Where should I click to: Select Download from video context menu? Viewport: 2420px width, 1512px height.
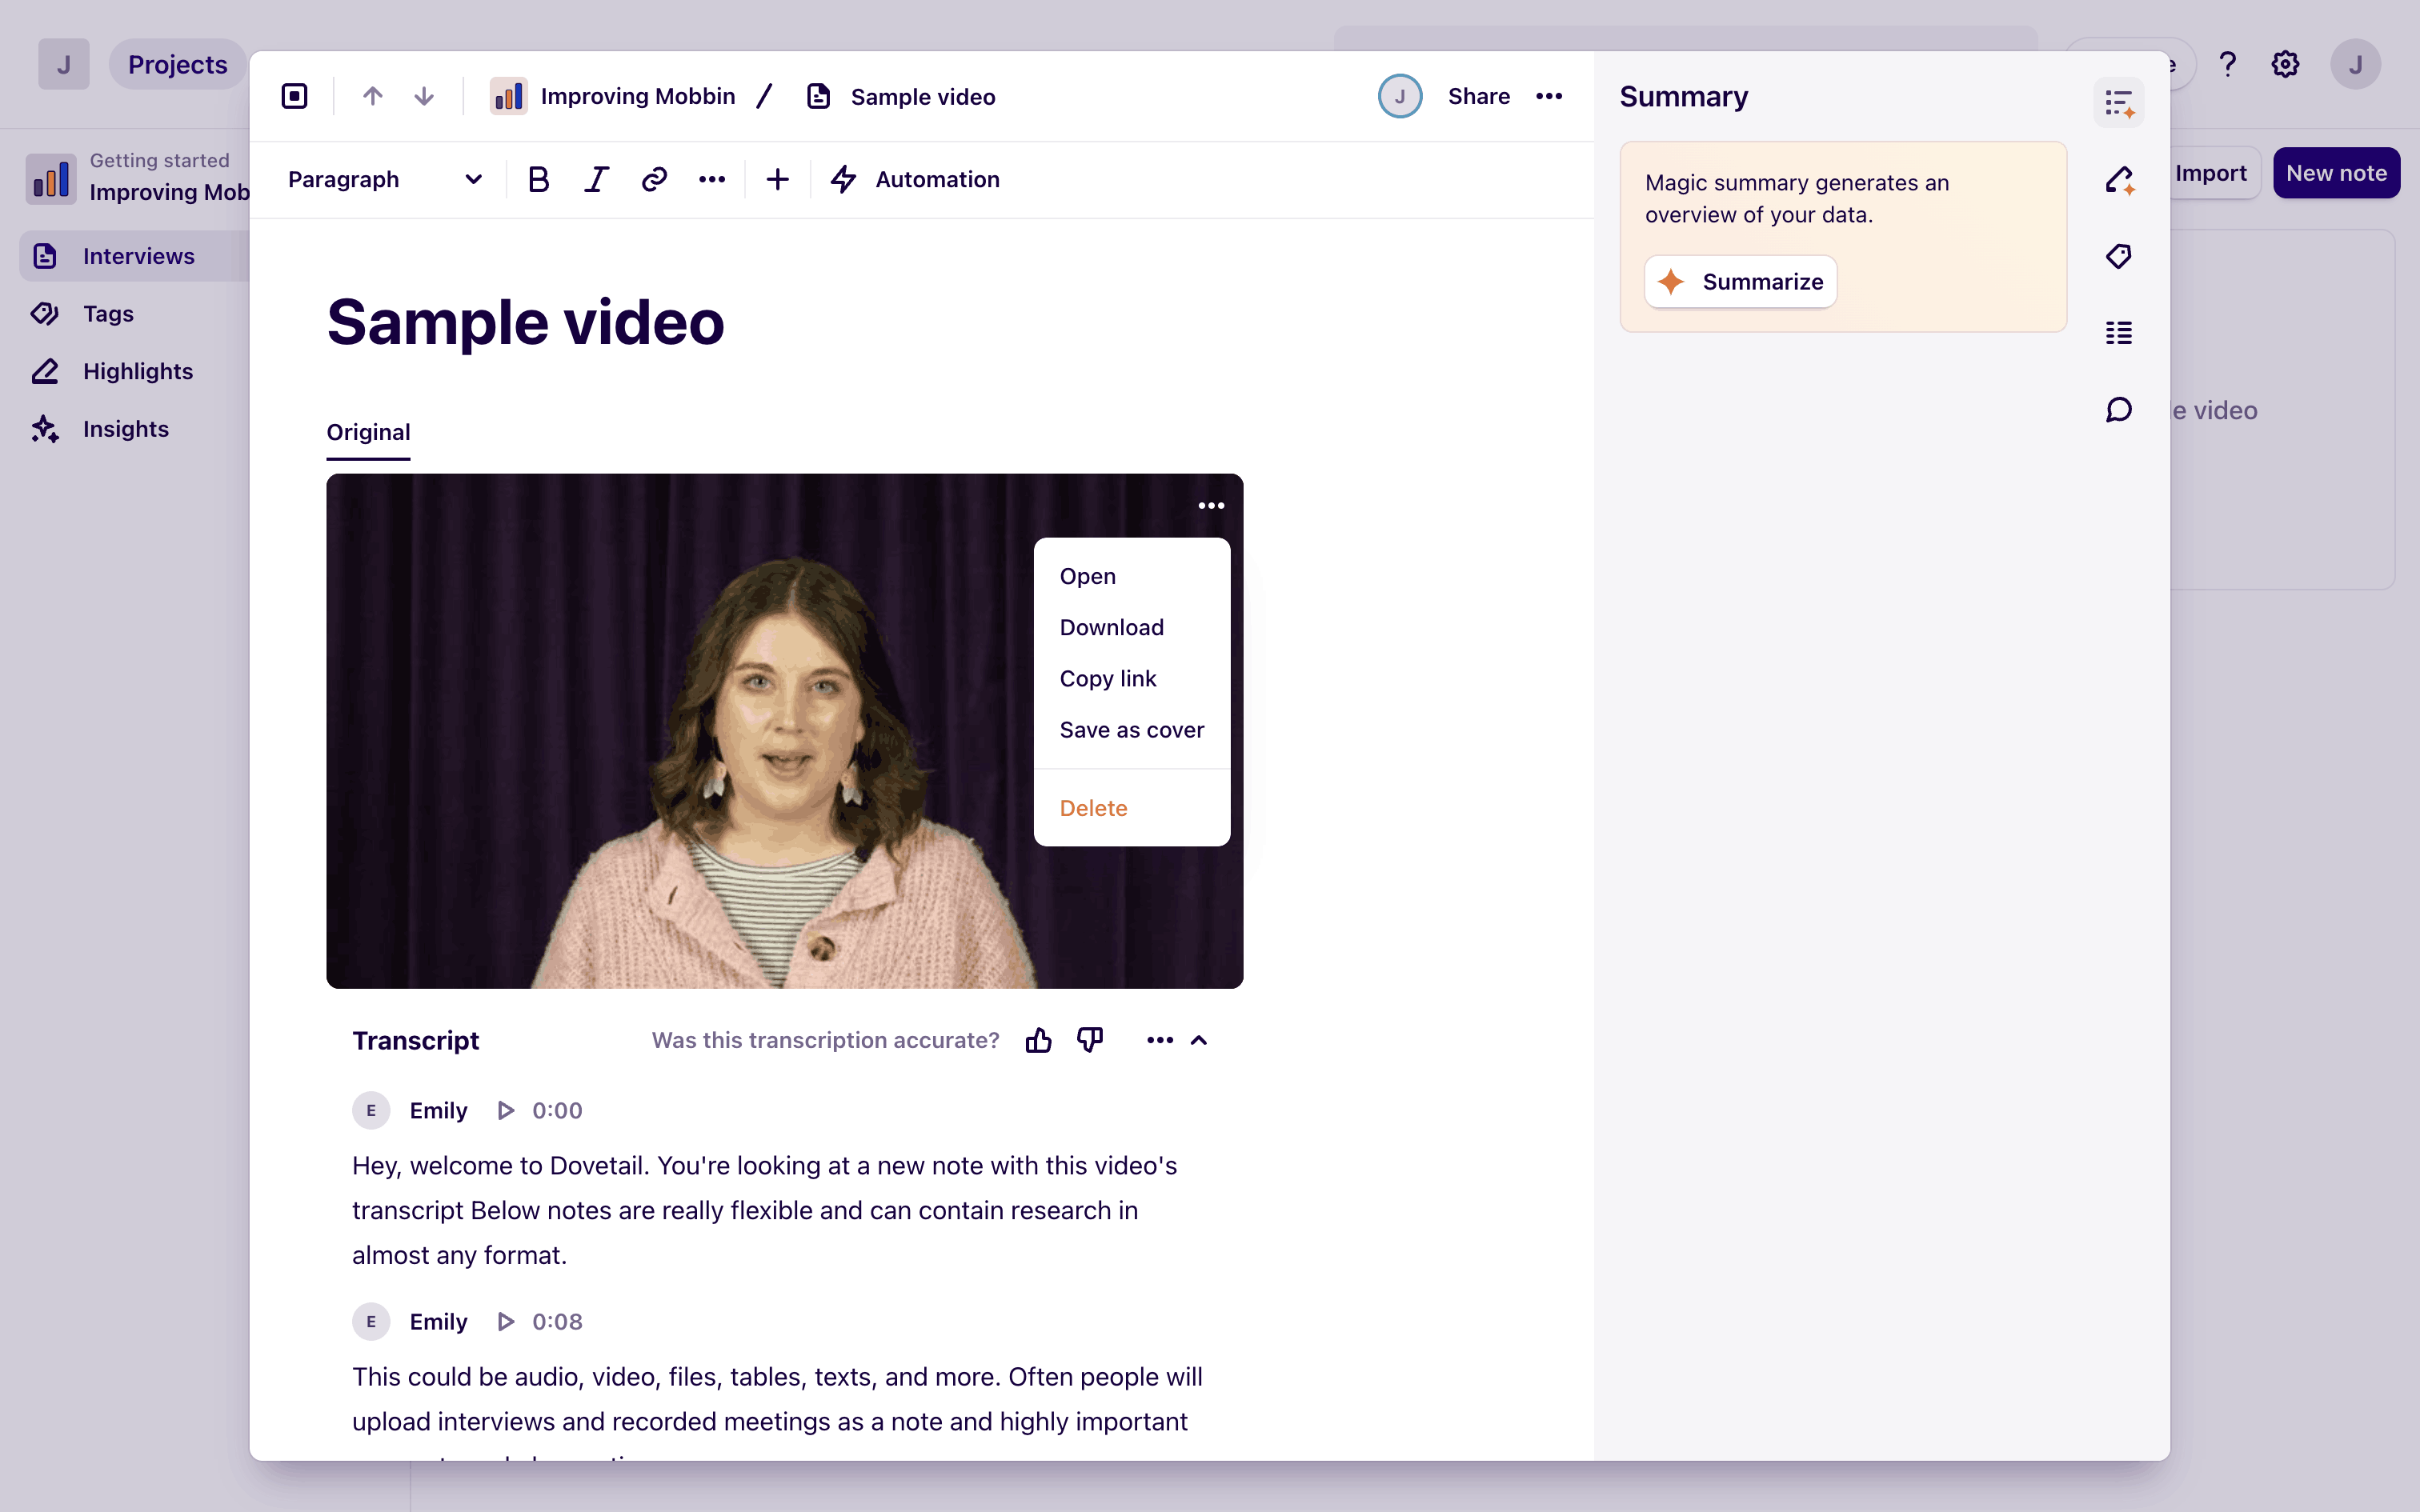[1111, 627]
